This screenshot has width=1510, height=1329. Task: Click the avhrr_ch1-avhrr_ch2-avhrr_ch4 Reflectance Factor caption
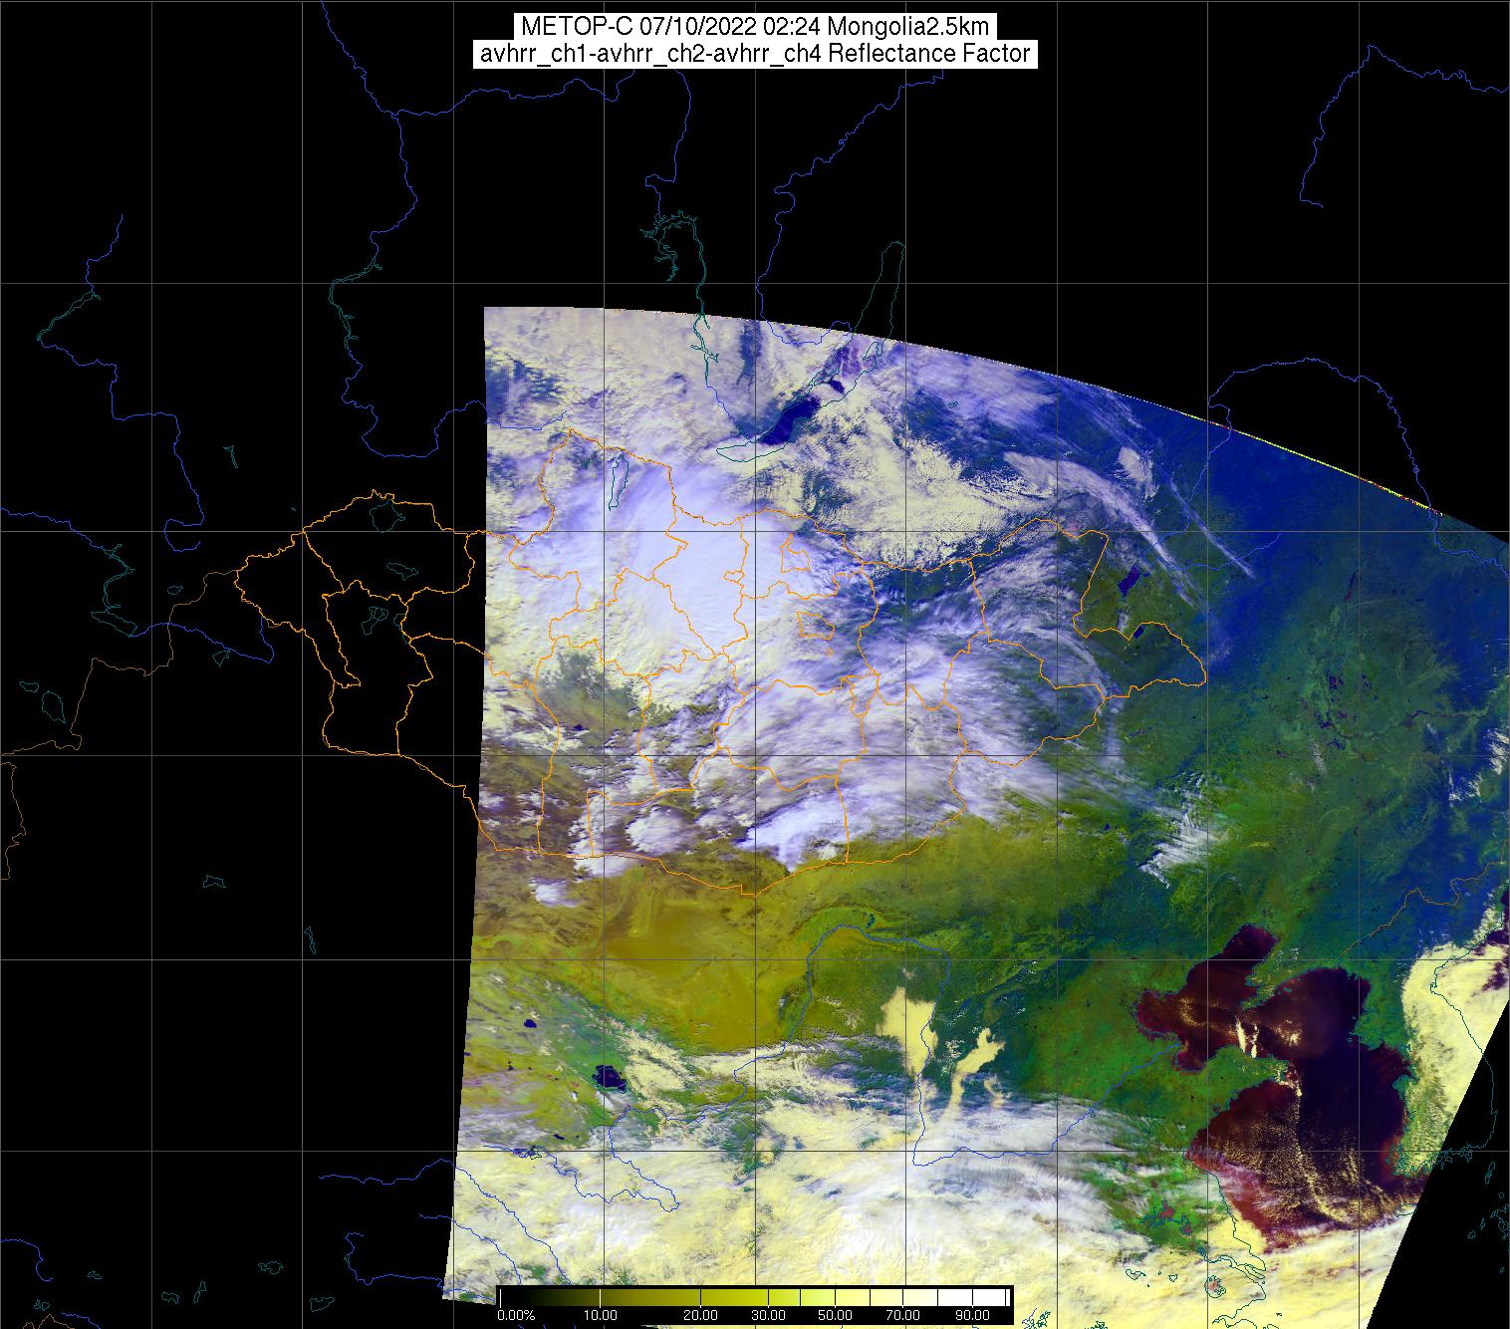[754, 54]
